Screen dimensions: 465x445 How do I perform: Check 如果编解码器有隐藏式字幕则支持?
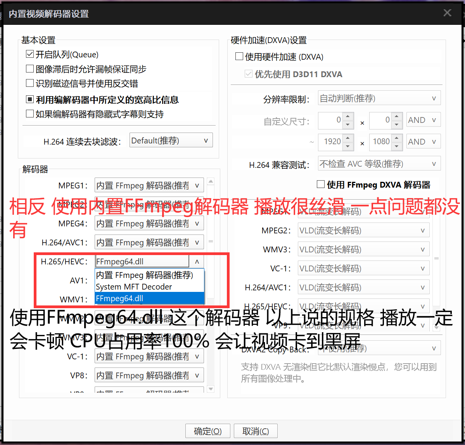click(29, 113)
